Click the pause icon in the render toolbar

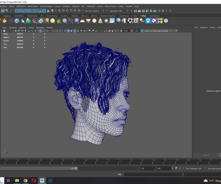(163, 11)
